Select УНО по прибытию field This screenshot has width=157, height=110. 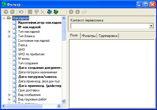[x=31, y=54]
